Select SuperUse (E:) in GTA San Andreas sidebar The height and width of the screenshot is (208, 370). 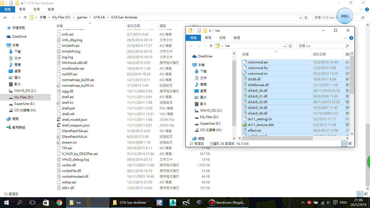24,104
